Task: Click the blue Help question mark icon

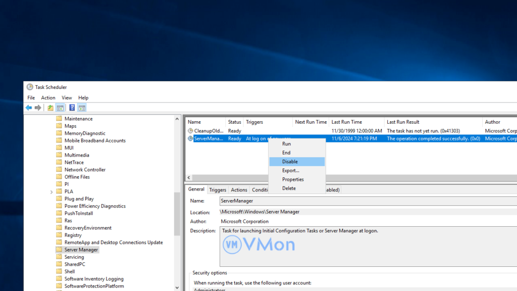Action: [72, 108]
